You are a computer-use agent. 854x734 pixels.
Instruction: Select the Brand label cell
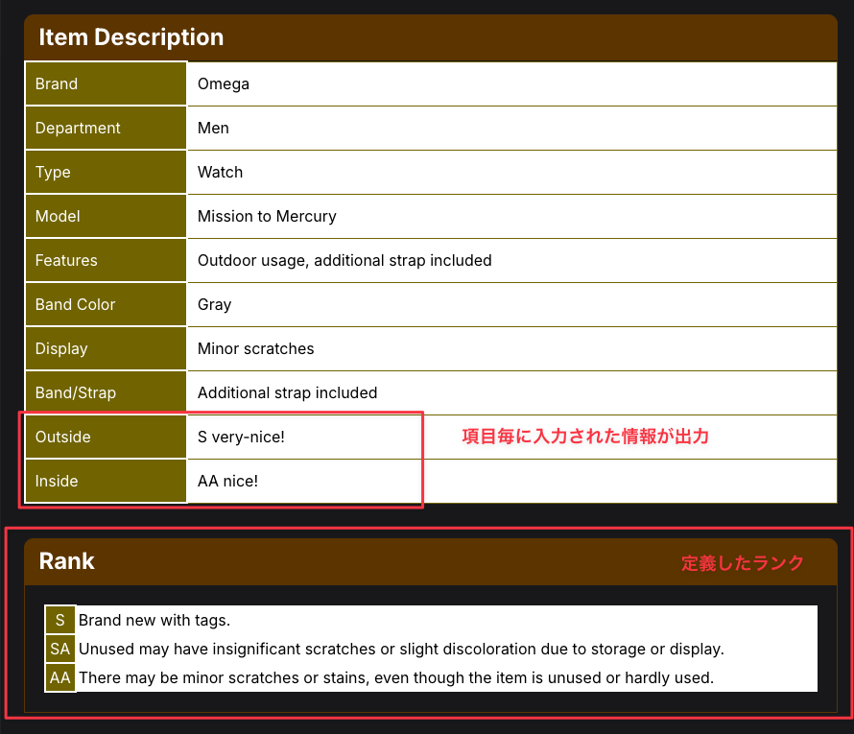(106, 84)
